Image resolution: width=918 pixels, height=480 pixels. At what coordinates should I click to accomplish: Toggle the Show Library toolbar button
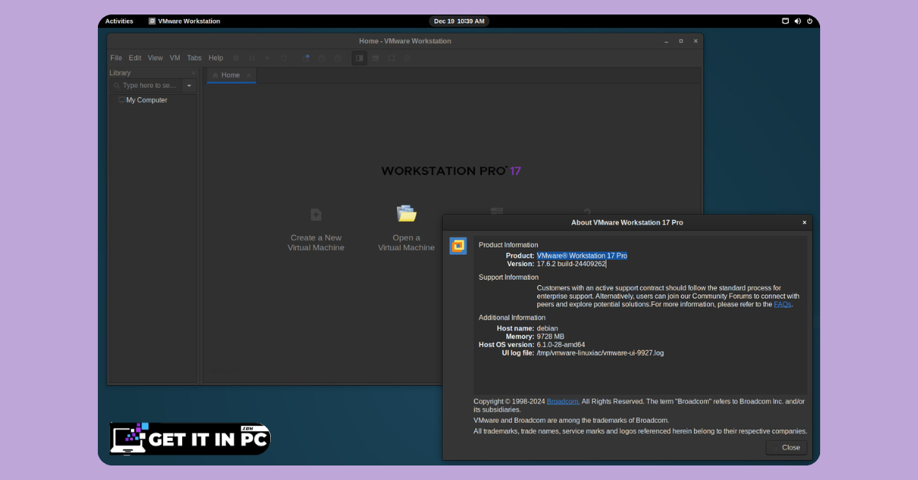[360, 58]
